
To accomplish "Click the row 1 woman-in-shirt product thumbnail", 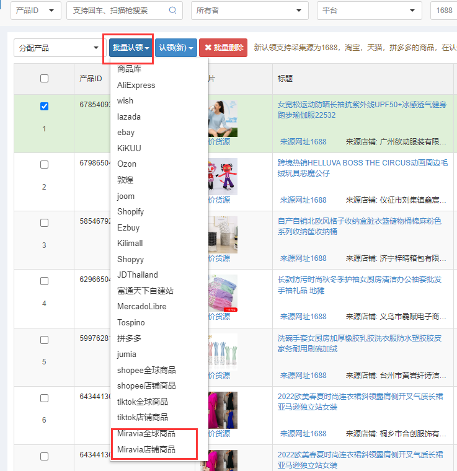I will coord(223,118).
